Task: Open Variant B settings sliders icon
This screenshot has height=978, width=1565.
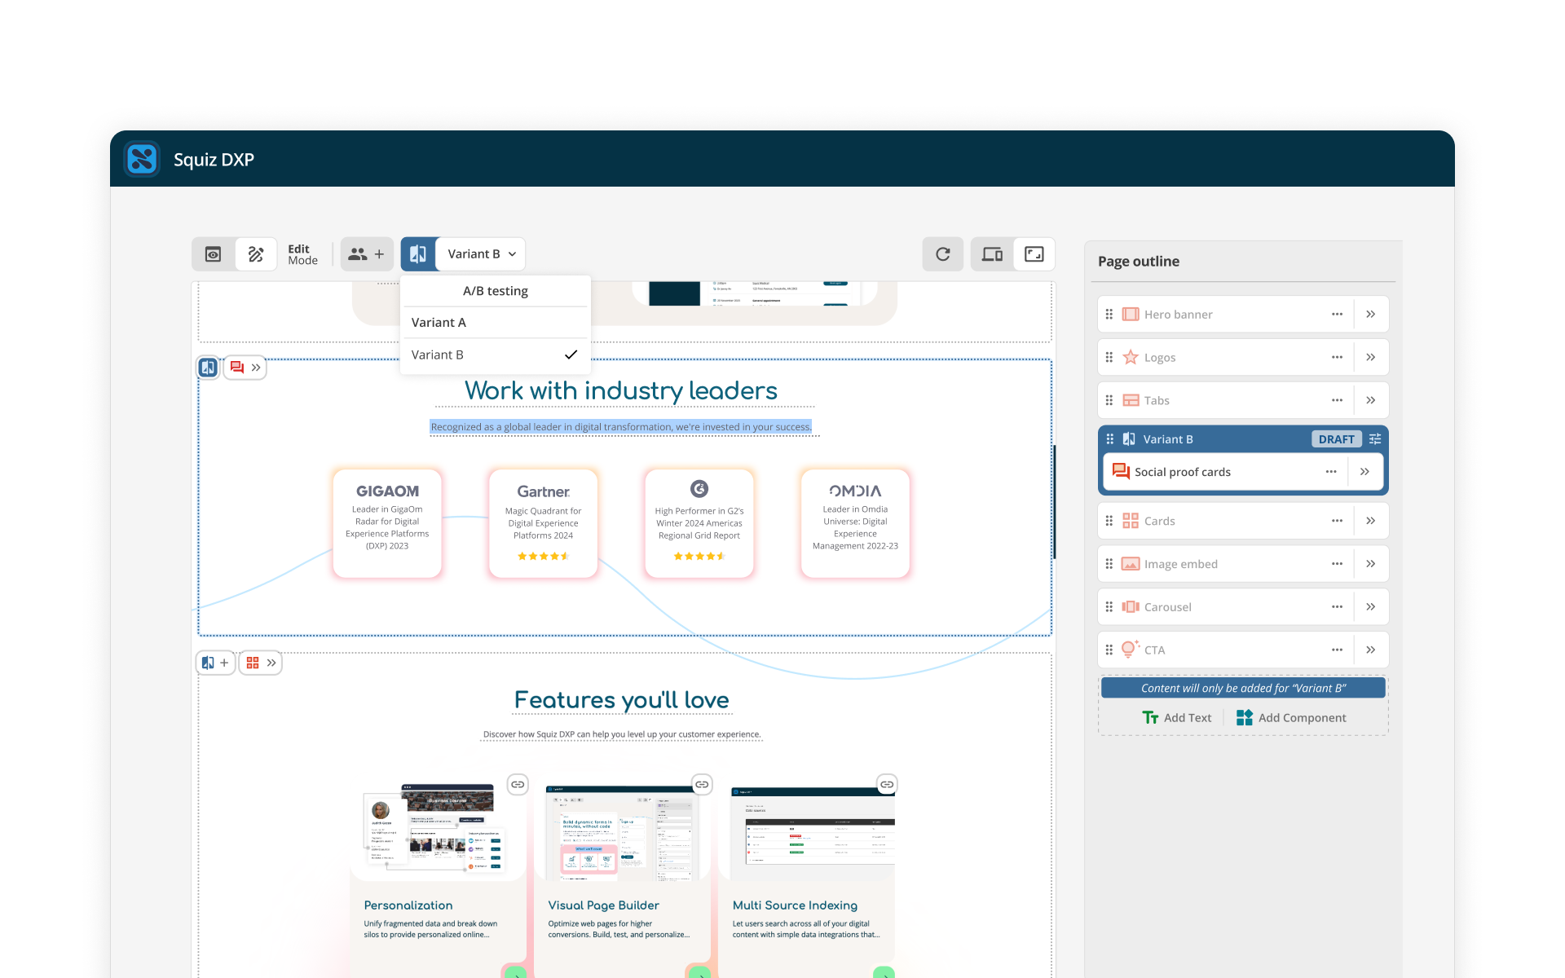Action: (1375, 439)
